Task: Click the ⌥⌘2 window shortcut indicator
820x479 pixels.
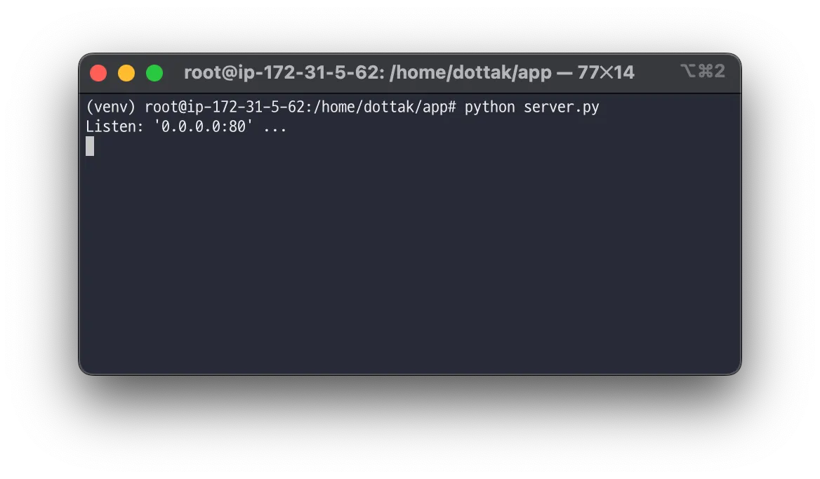Action: pos(703,71)
